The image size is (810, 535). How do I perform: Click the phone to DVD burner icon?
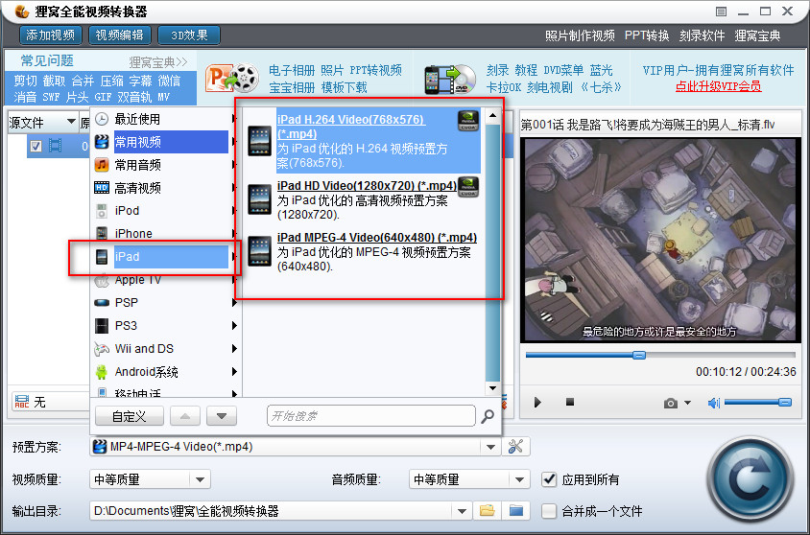pyautogui.click(x=449, y=79)
